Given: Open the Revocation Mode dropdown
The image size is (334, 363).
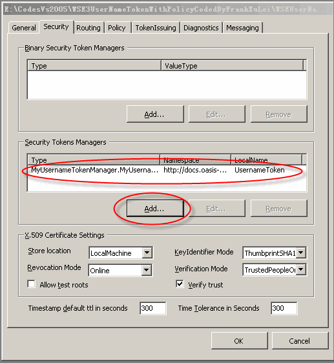Looking at the screenshot, I should pyautogui.click(x=147, y=270).
